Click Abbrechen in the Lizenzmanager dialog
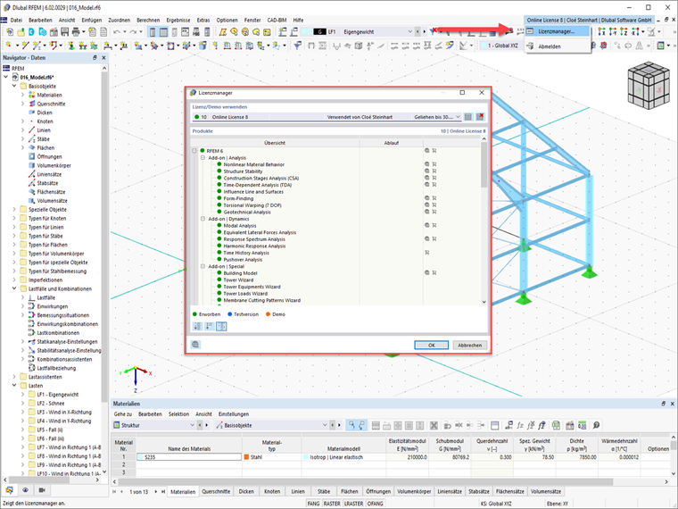 coord(469,345)
